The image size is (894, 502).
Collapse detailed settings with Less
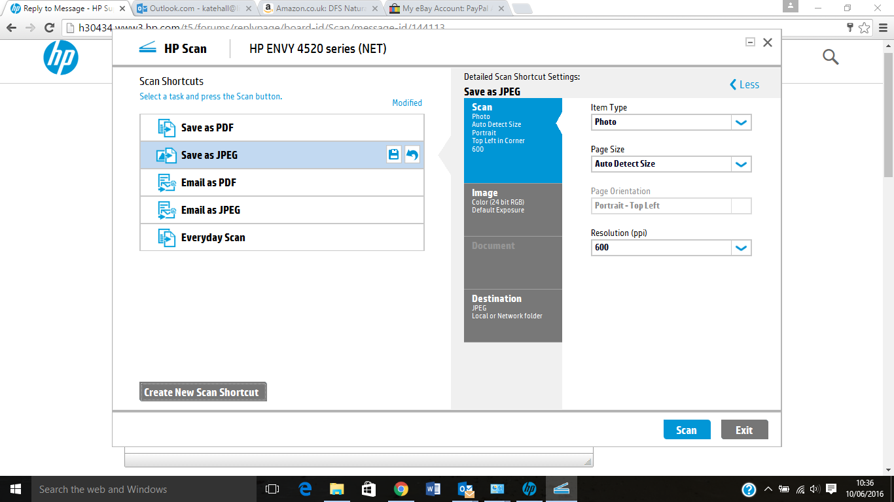pyautogui.click(x=745, y=84)
